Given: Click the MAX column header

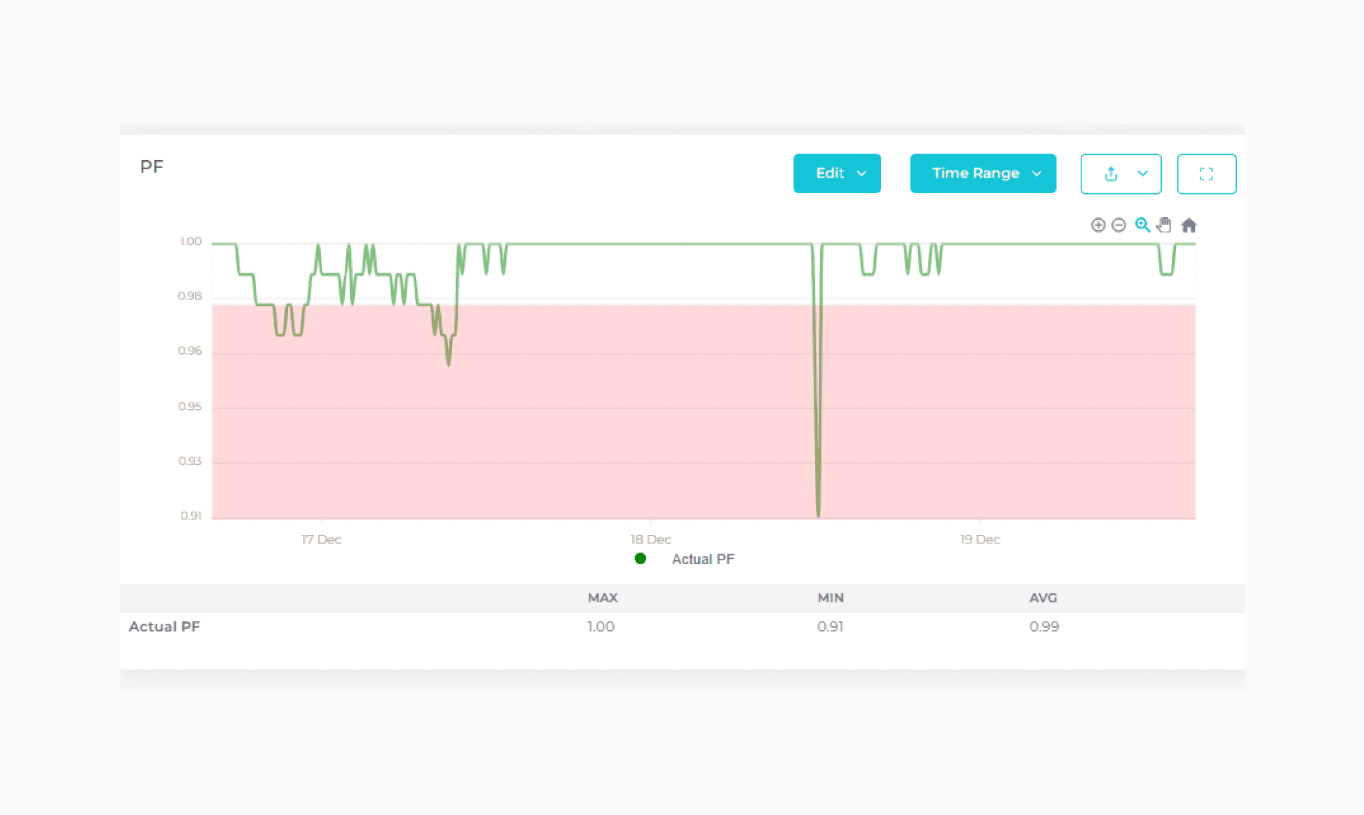Looking at the screenshot, I should (x=602, y=598).
